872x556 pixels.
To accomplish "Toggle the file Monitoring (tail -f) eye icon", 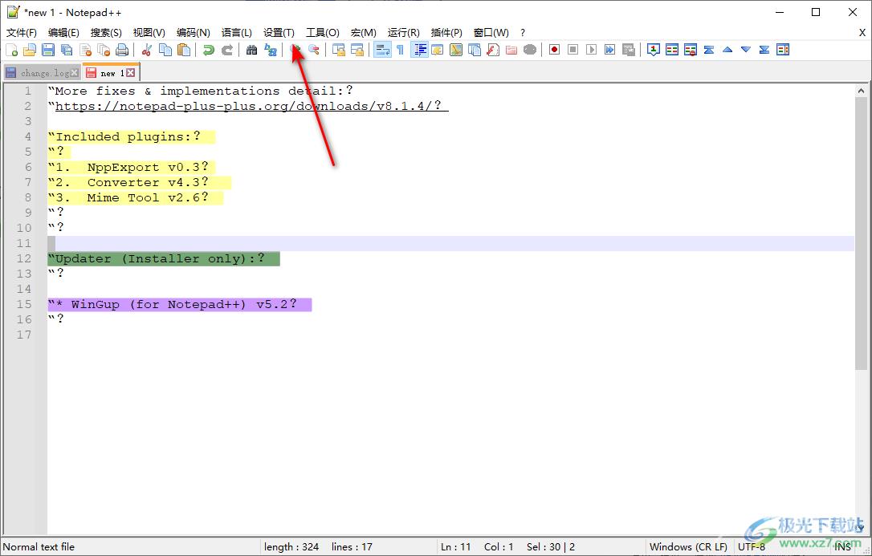I will coord(530,50).
